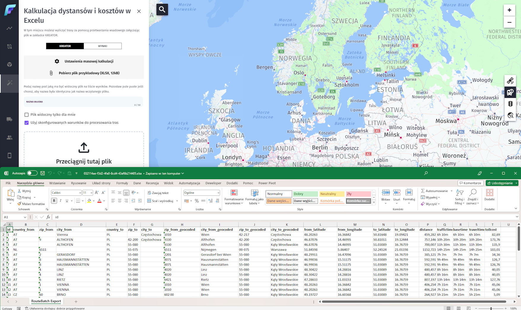Apply the 'Dobry' green cell style

coord(305,194)
